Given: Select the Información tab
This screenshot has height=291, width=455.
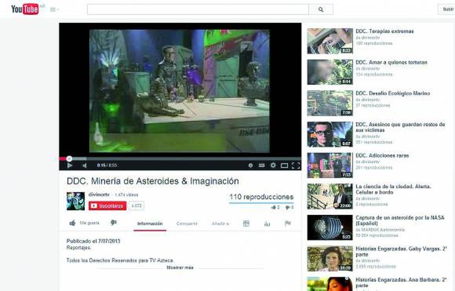Looking at the screenshot, I should point(149,223).
